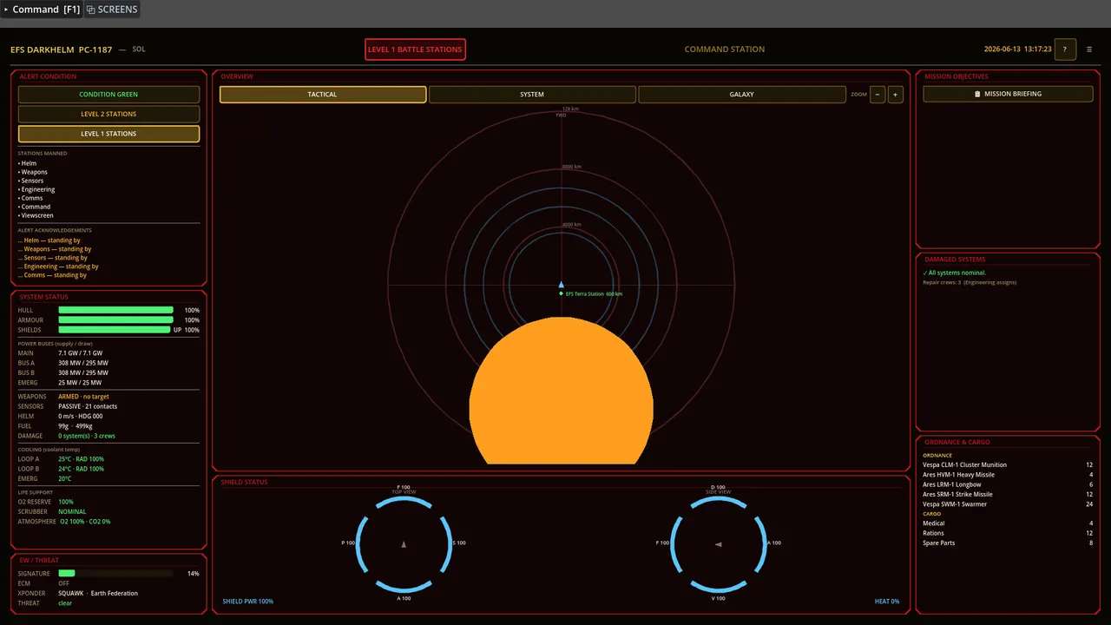This screenshot has height=625, width=1111.
Task: Click 'HEAT 0%' readout
Action: tap(887, 602)
